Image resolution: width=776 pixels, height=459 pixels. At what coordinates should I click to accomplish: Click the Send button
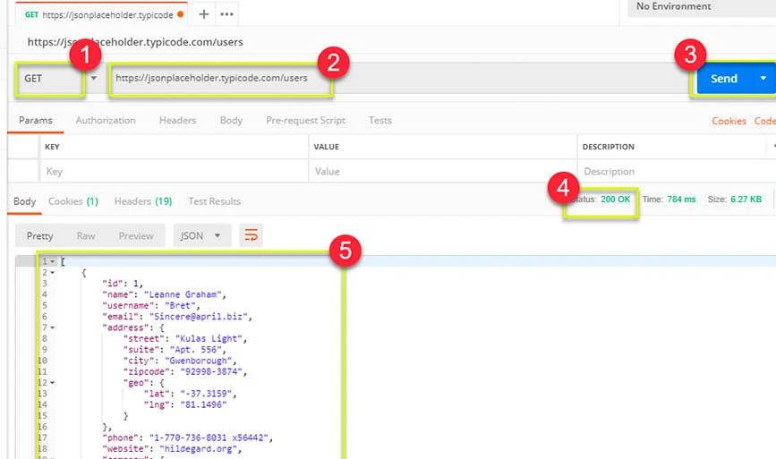coord(724,78)
